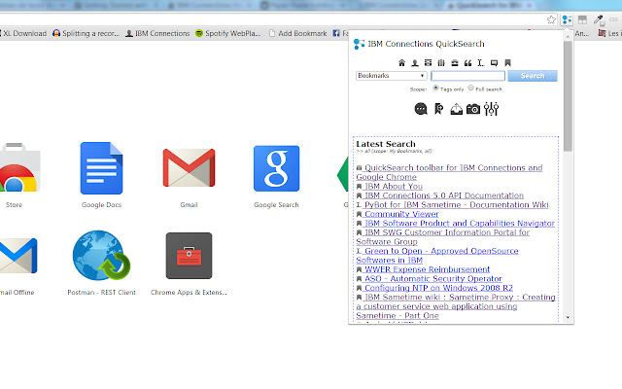Click the IBM Connections QuickSearch title
This screenshot has height=389, width=622.
426,44
